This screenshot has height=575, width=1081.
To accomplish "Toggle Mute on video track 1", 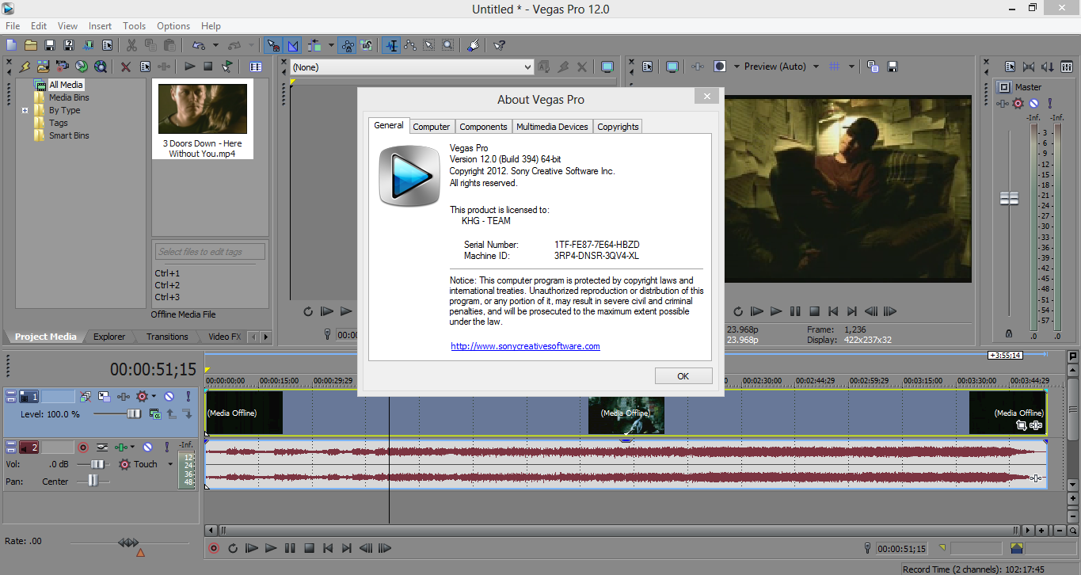I will click(x=169, y=396).
